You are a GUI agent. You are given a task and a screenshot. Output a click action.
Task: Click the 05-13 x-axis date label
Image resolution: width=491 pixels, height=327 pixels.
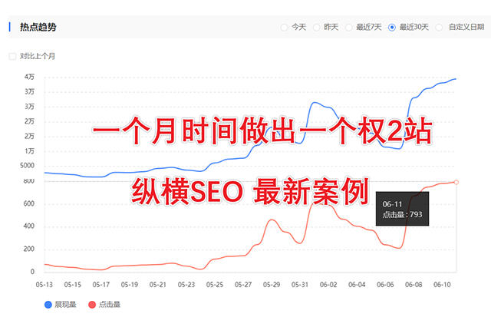click(x=44, y=284)
